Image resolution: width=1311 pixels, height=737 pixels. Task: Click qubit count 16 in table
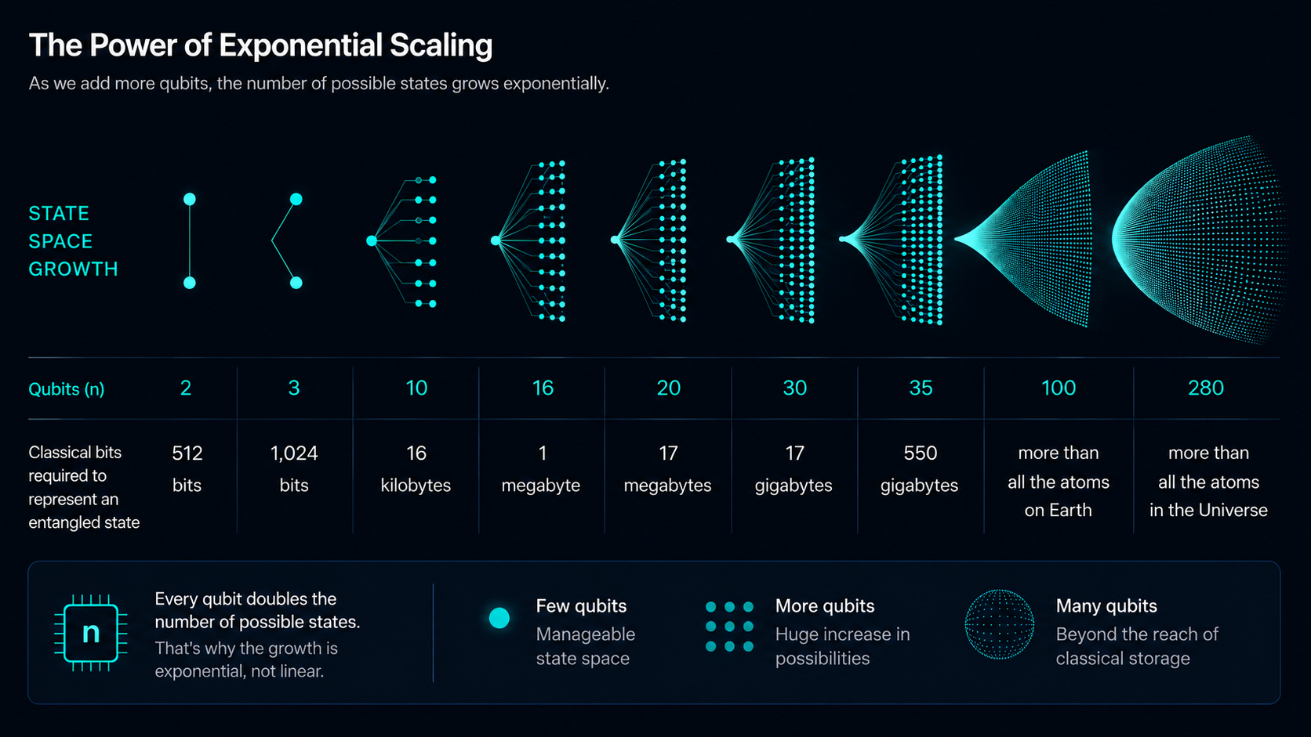point(543,388)
